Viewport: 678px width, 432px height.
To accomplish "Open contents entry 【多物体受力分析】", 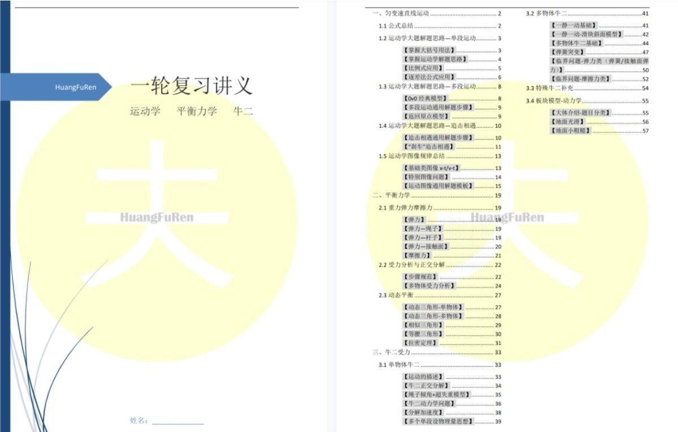I will point(452,286).
